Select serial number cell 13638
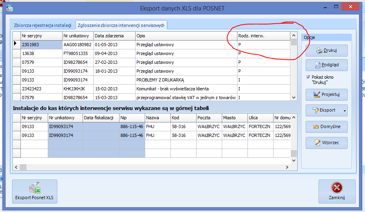This screenshot has width=365, height=212. 41,53
